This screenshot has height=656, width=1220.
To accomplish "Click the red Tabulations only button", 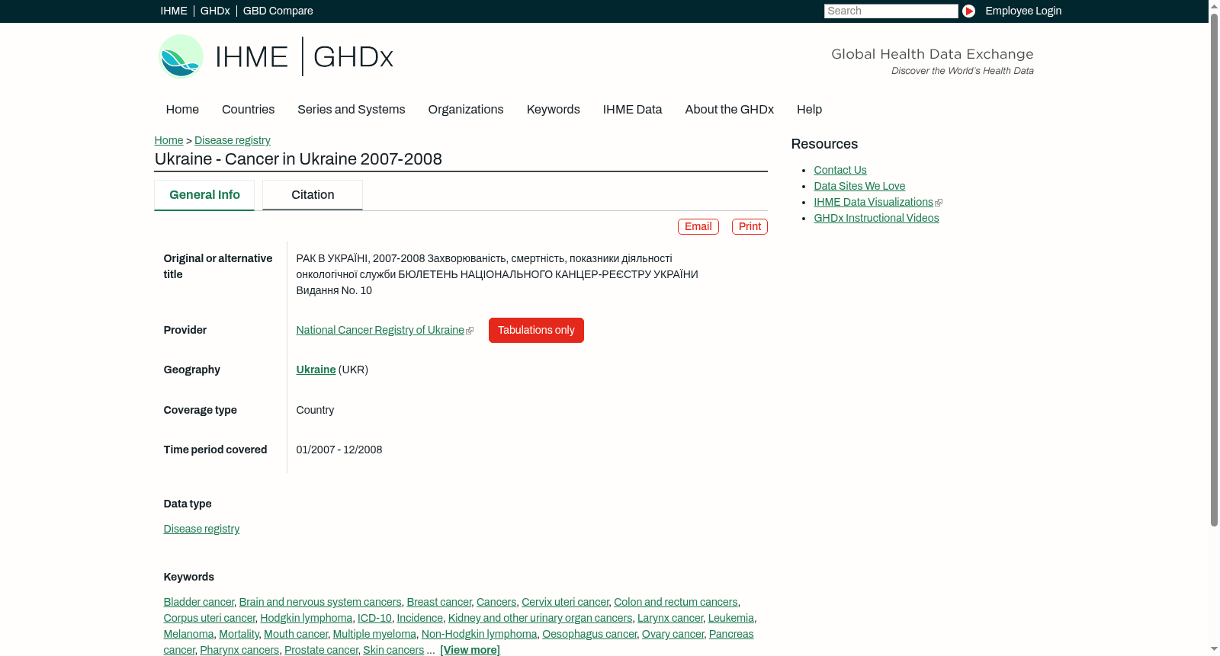I will point(536,330).
